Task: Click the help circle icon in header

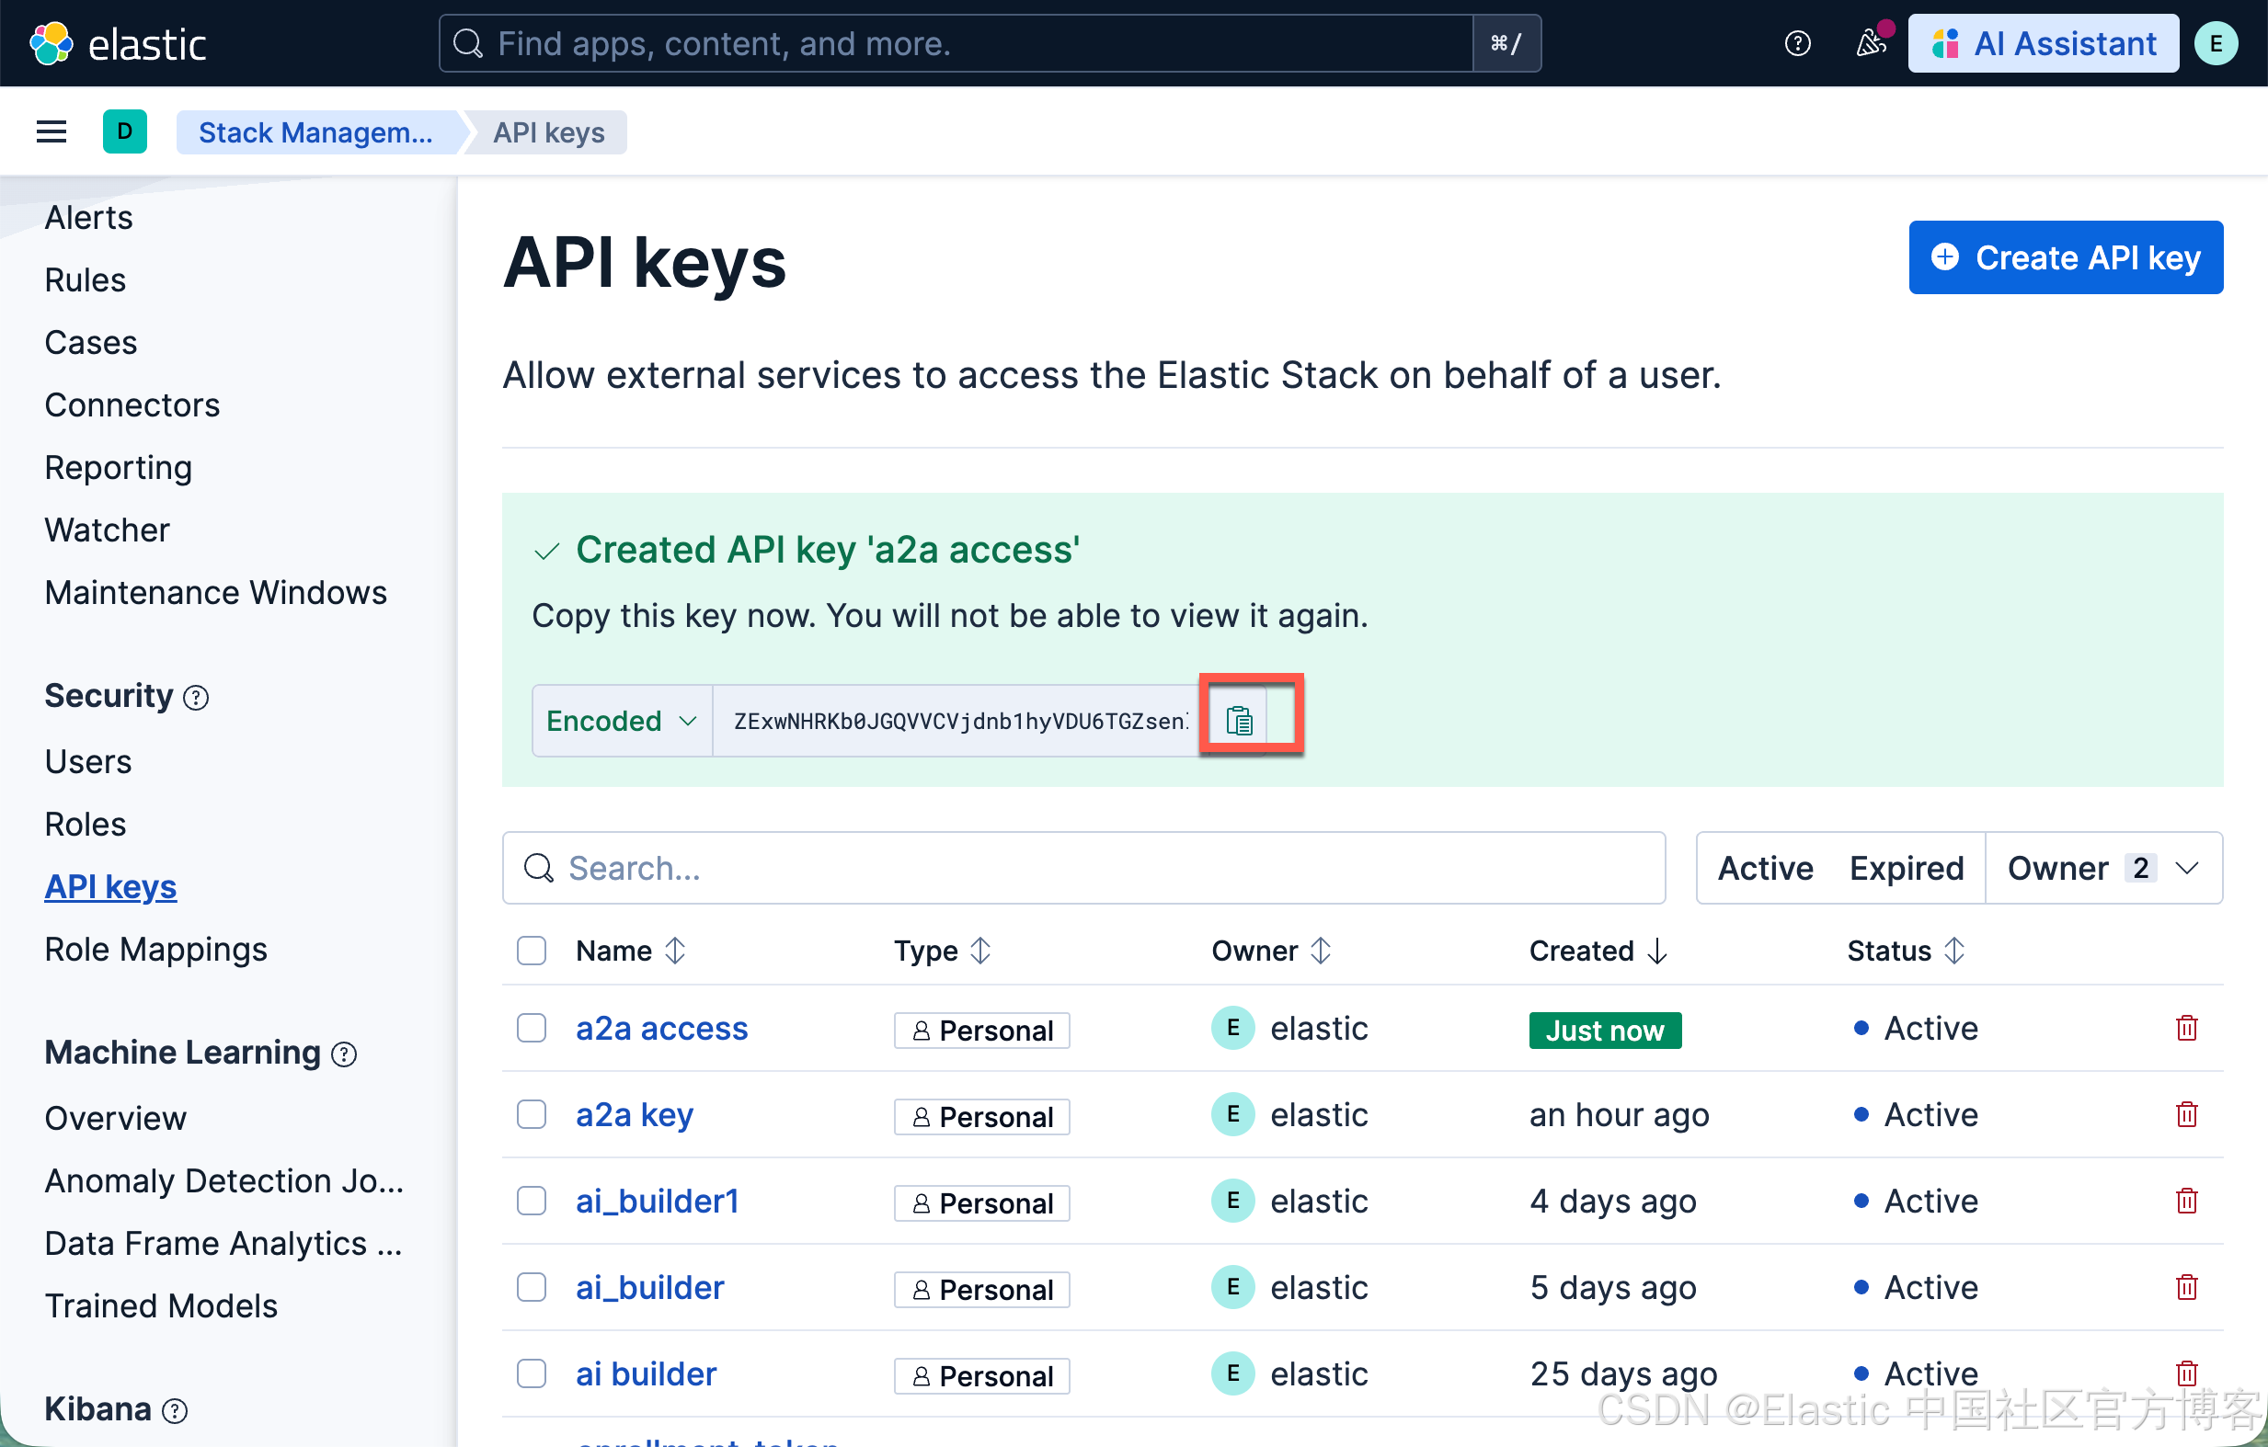Action: [x=1797, y=43]
